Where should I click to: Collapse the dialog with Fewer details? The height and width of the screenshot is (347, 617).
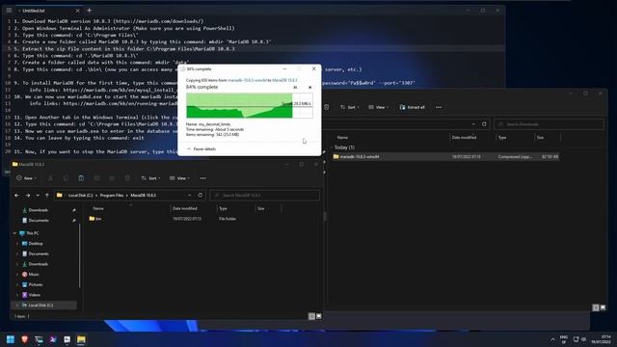click(201, 149)
